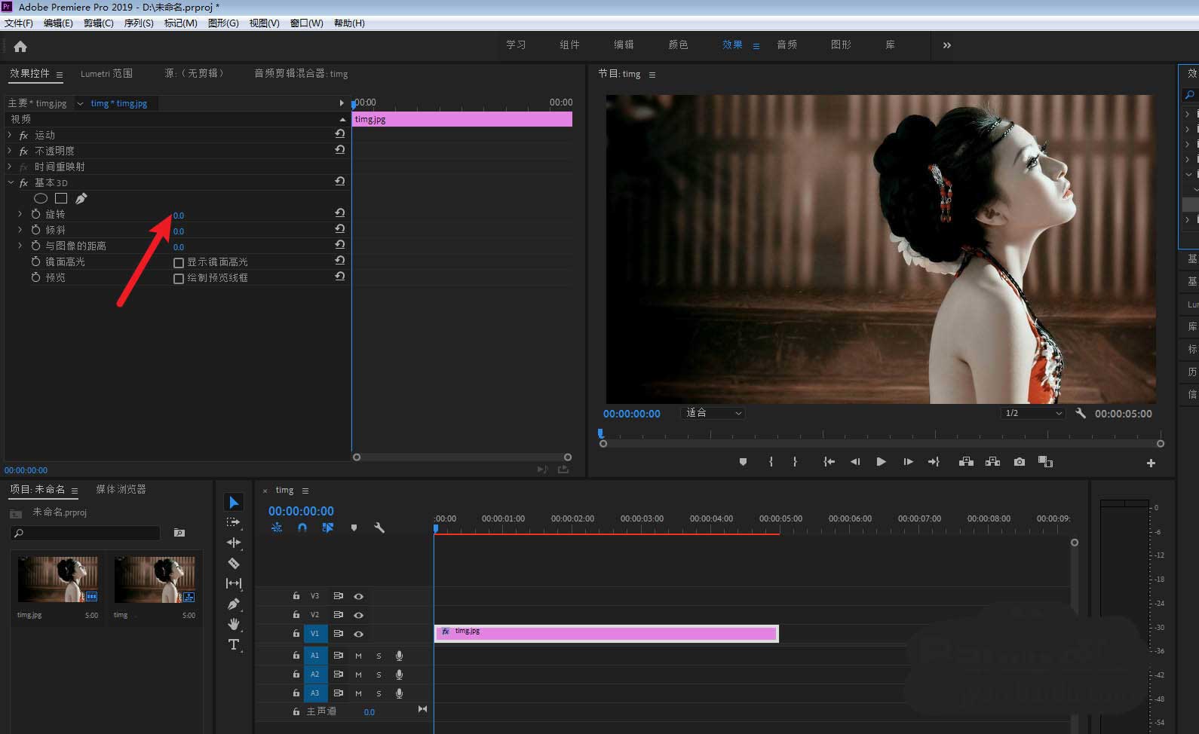The image size is (1199, 734).
Task: Open the 文件(F) menu
Action: point(19,23)
